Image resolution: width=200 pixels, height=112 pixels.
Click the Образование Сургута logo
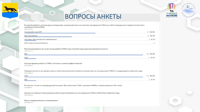pyautogui.click(x=172, y=10)
